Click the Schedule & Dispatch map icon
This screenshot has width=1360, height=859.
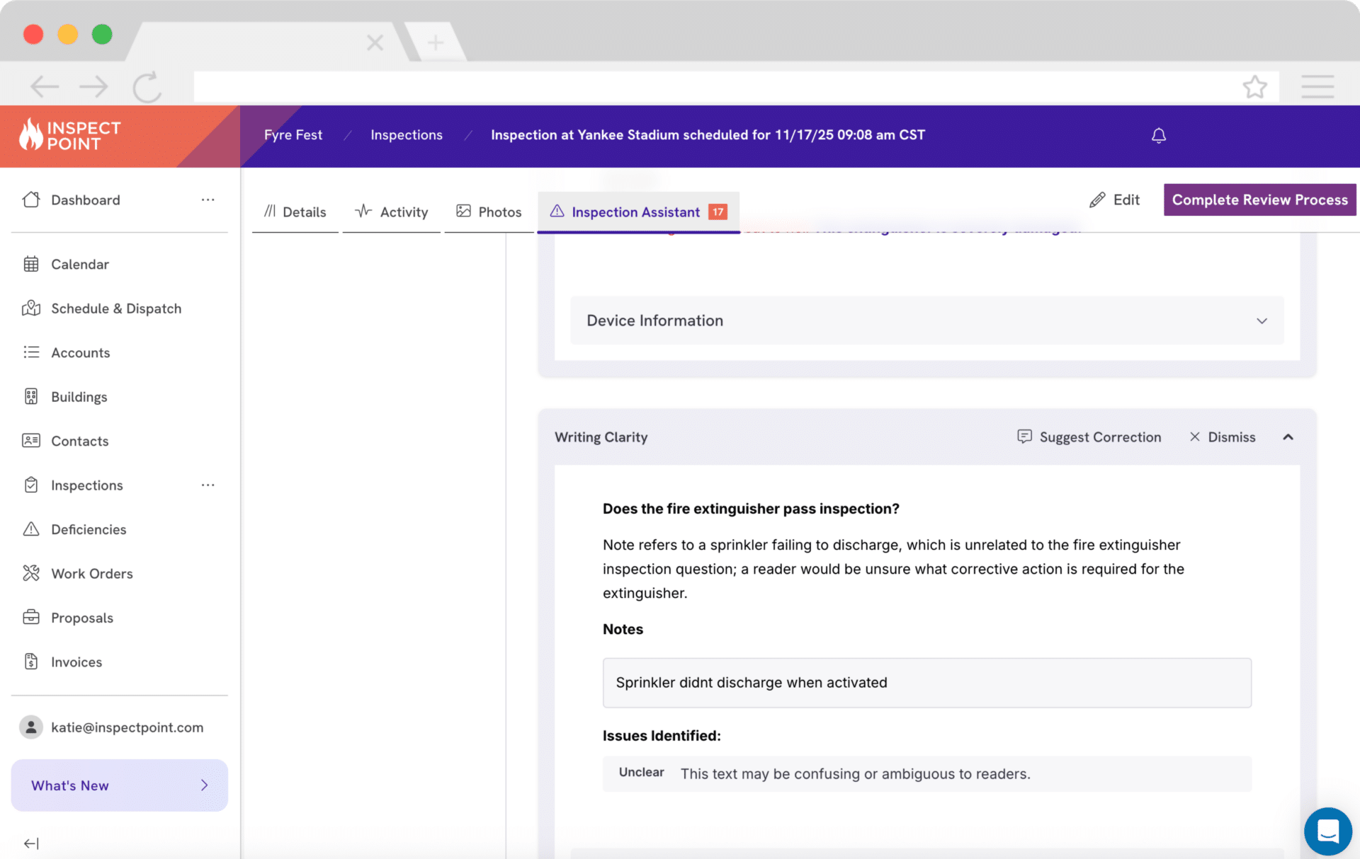tap(31, 309)
